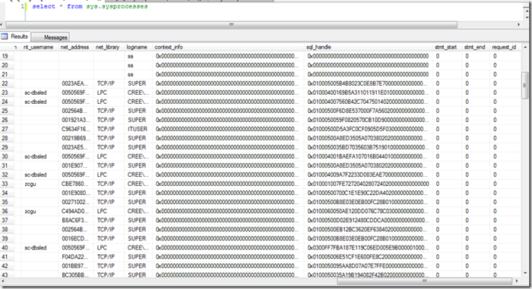Image resolution: width=532 pixels, height=289 pixels.
Task: Click the stmt_start column header
Action: click(446, 47)
